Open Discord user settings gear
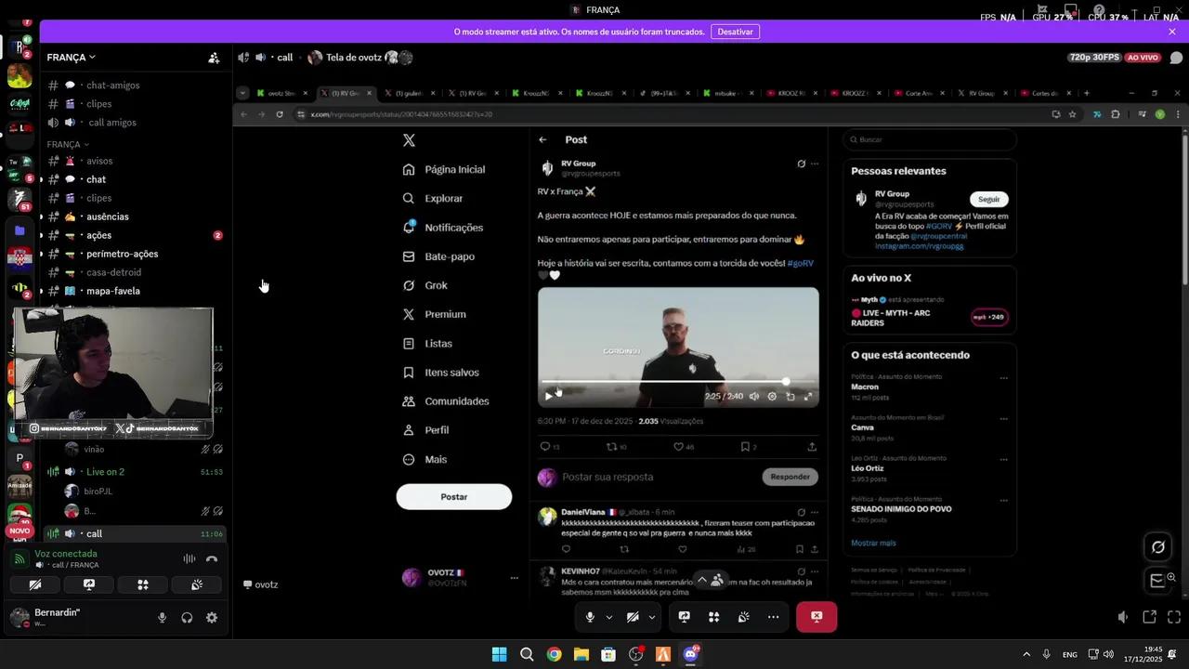 click(x=211, y=617)
